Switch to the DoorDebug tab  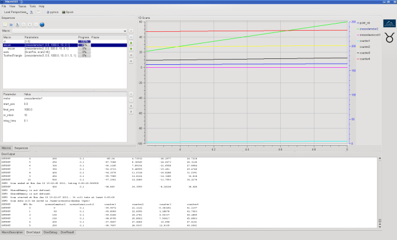50,232
